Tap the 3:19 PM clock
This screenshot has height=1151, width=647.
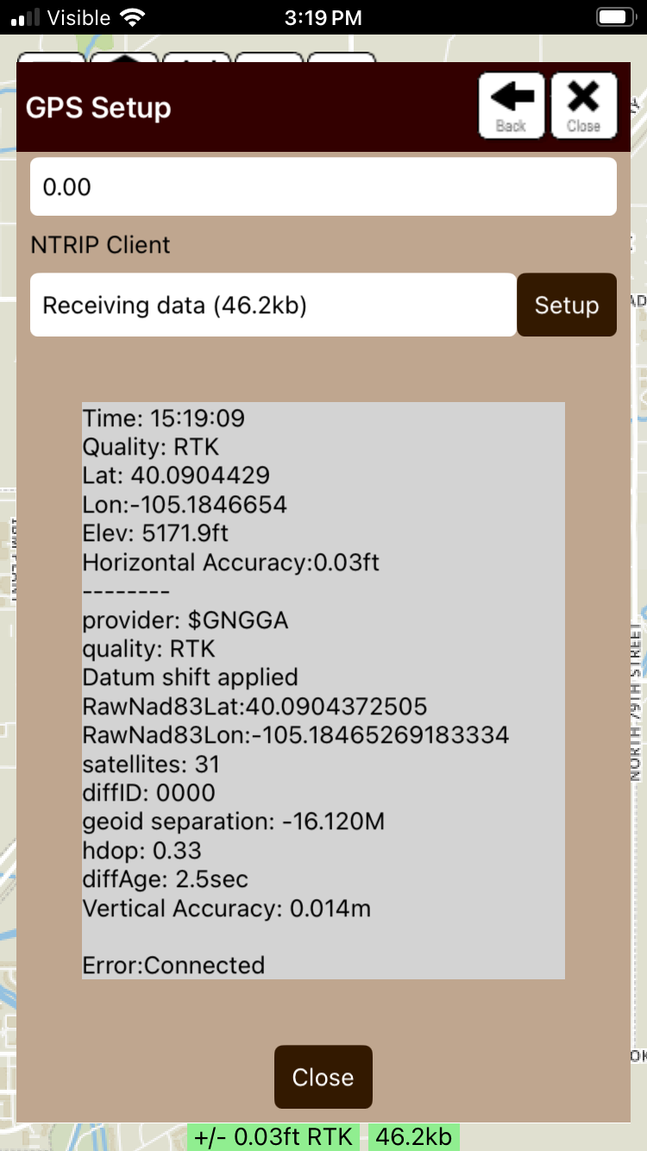tap(323, 17)
